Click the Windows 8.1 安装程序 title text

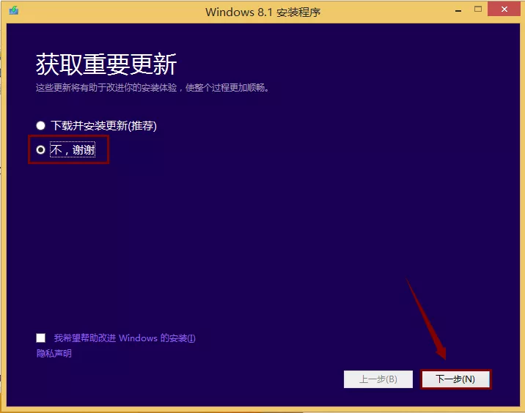coord(262,12)
